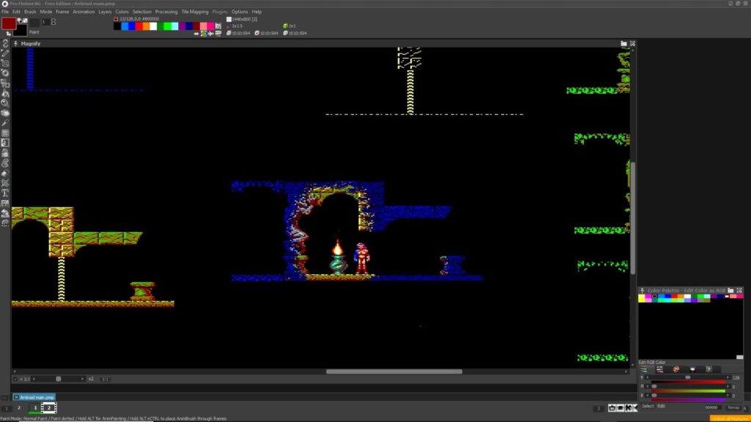The image size is (751, 422).
Task: Open the File menu
Action: (5, 12)
